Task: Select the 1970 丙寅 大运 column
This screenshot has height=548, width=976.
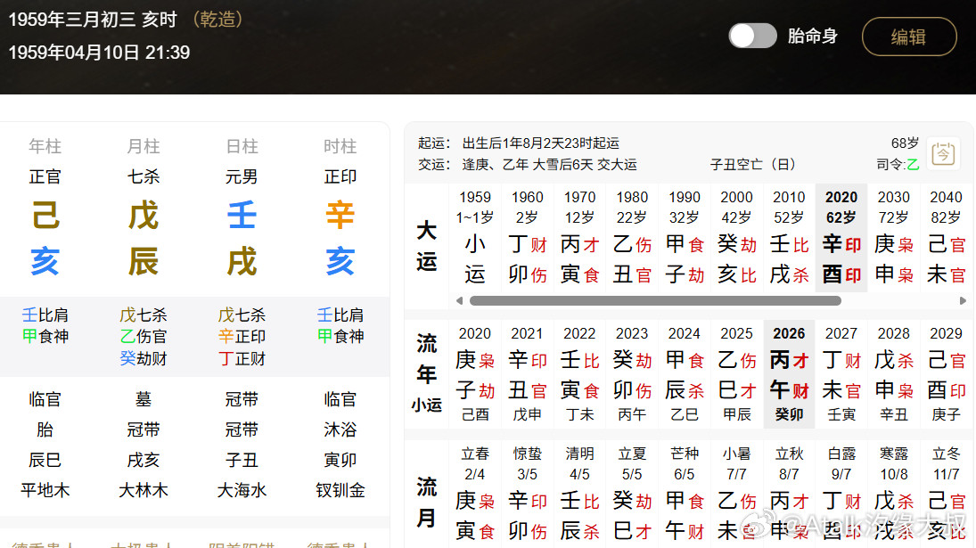Action: tap(579, 238)
